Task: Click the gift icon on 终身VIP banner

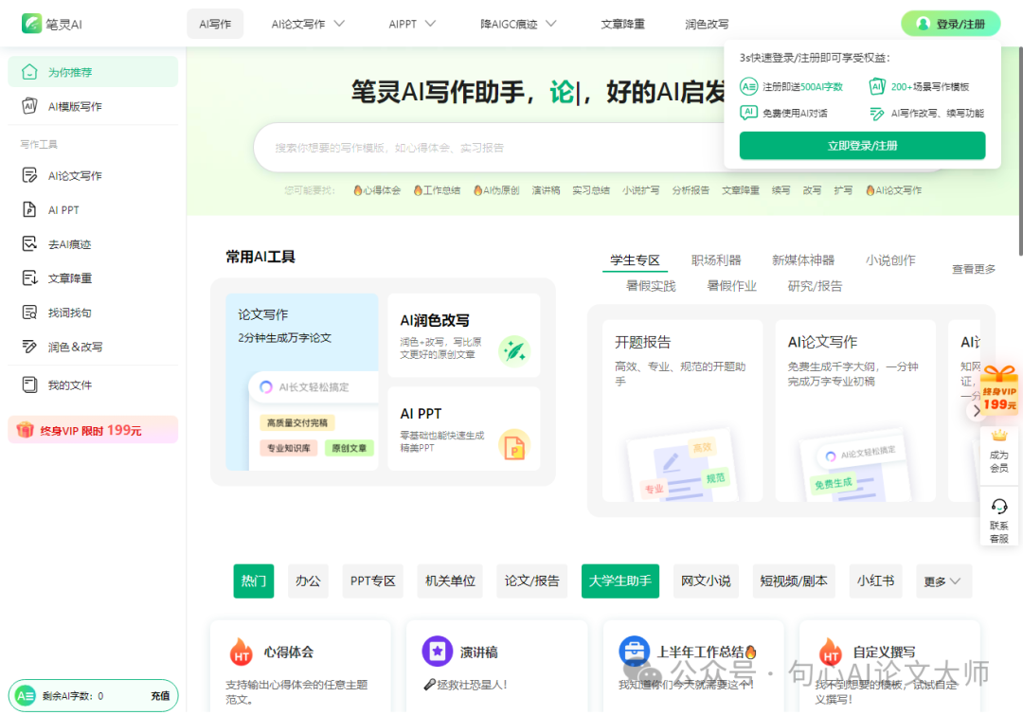Action: [25, 429]
